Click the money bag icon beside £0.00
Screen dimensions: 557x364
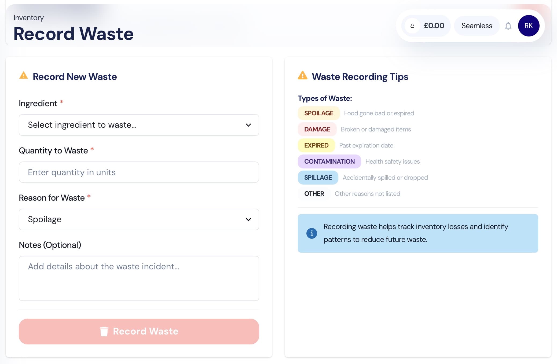pyautogui.click(x=412, y=26)
